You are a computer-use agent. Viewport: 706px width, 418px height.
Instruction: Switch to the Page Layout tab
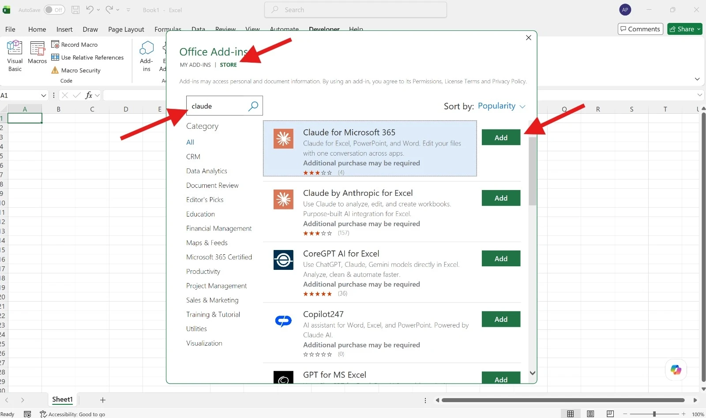coord(126,29)
